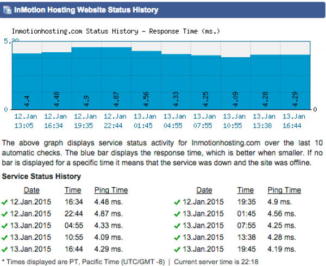Click green checkmark beside 13.Jan.2015 19:45 entry
Screen dimensions: 326x266
[177, 250]
